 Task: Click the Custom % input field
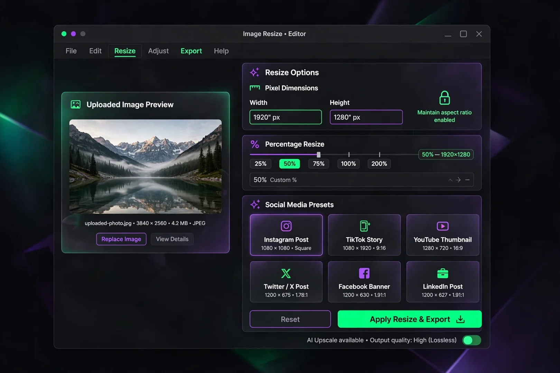tap(362, 180)
